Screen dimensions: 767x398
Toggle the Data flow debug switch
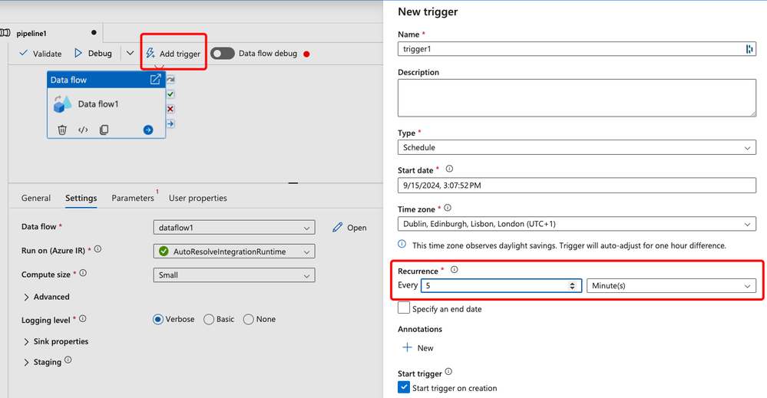223,53
